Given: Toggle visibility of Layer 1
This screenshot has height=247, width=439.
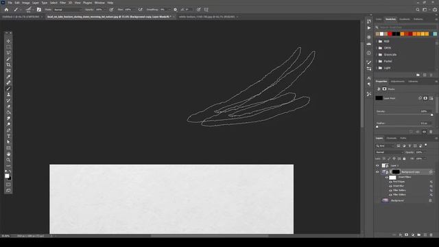Looking at the screenshot, I should click(x=377, y=165).
